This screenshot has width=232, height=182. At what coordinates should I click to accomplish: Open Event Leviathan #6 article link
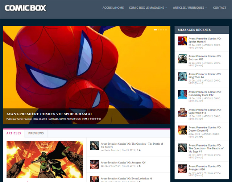pyautogui.click(x=127, y=178)
